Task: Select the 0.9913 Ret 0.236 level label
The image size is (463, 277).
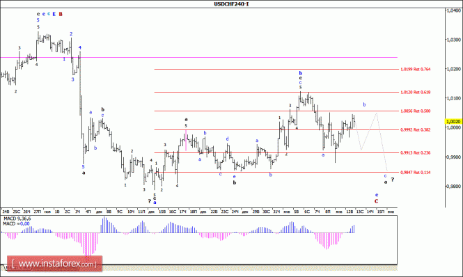Action: click(415, 152)
